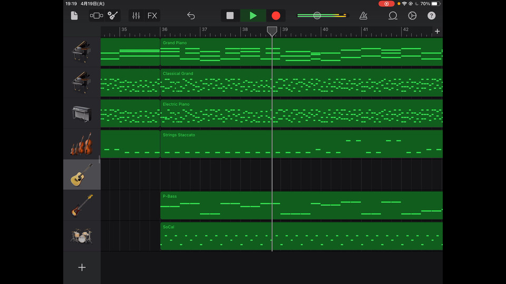
Task: Select the Grand Piano track header
Action: pyautogui.click(x=82, y=52)
